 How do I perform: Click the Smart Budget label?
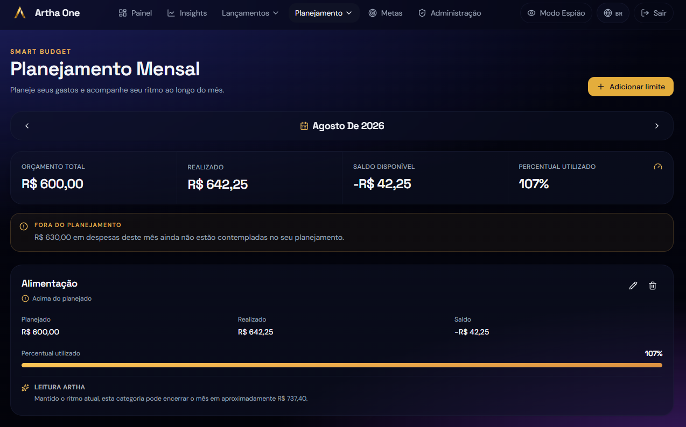pos(41,52)
